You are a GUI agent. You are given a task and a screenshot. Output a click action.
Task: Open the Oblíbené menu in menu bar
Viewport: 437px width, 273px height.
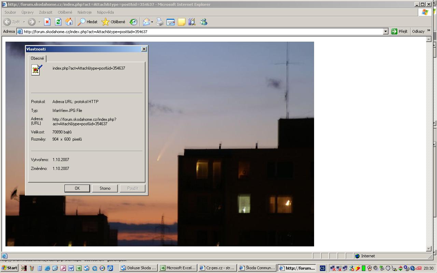click(x=65, y=12)
